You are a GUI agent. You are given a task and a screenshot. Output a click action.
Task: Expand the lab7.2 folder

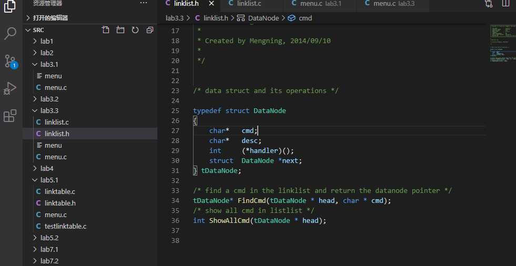90,261
